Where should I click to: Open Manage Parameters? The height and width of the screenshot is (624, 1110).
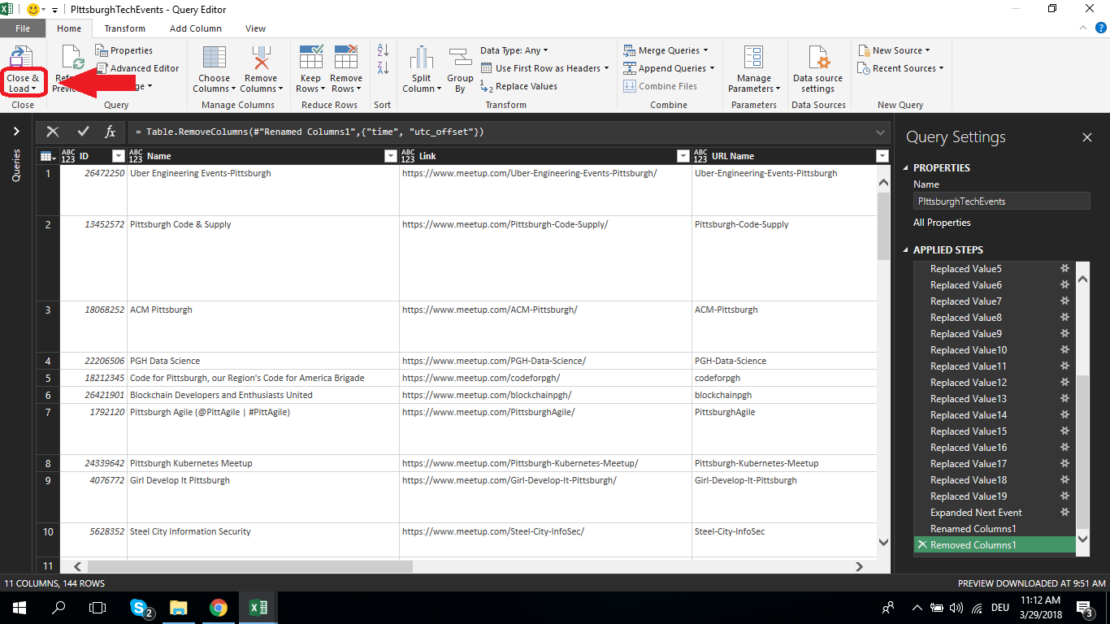pyautogui.click(x=754, y=70)
